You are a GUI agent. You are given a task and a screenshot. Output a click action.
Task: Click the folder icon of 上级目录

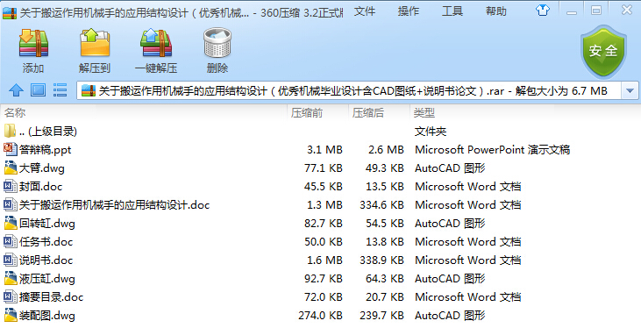[x=10, y=131]
